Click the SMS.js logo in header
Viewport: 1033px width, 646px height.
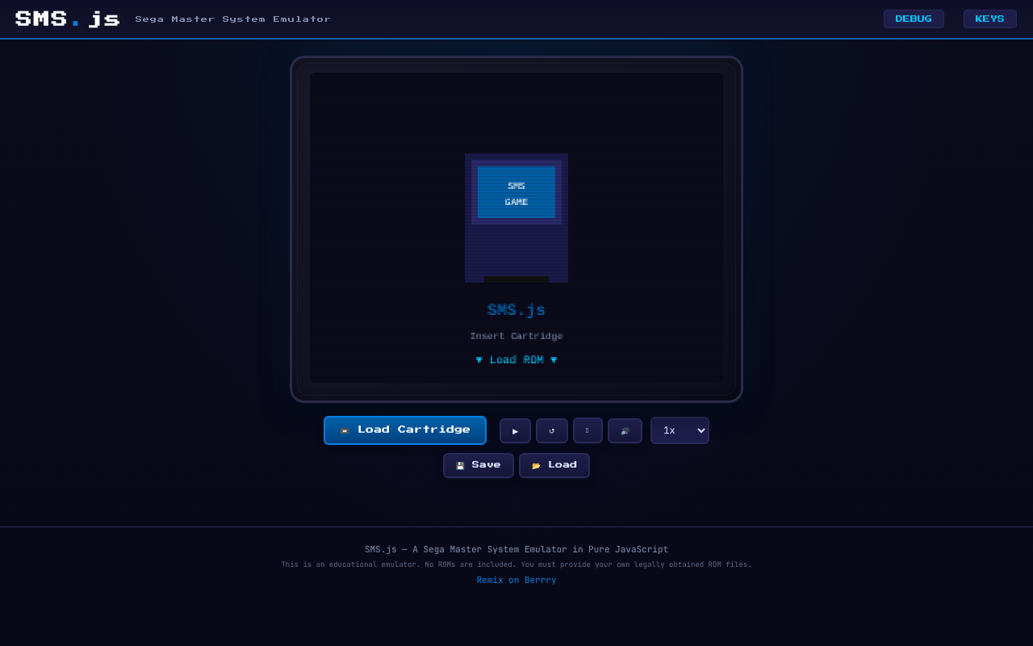click(67, 19)
